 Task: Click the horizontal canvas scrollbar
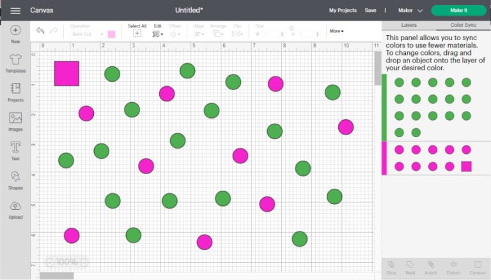tap(57, 276)
